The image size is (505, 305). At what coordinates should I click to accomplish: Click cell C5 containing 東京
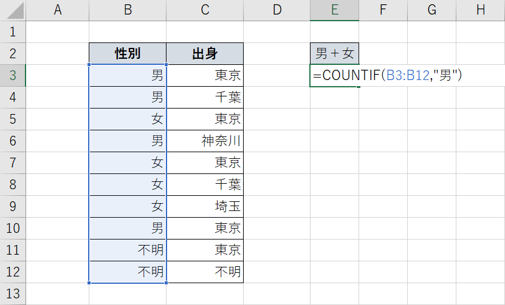point(205,119)
